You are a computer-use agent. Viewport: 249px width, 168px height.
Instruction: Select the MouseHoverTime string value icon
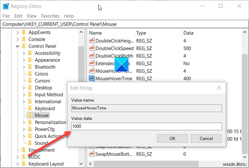click(x=92, y=78)
